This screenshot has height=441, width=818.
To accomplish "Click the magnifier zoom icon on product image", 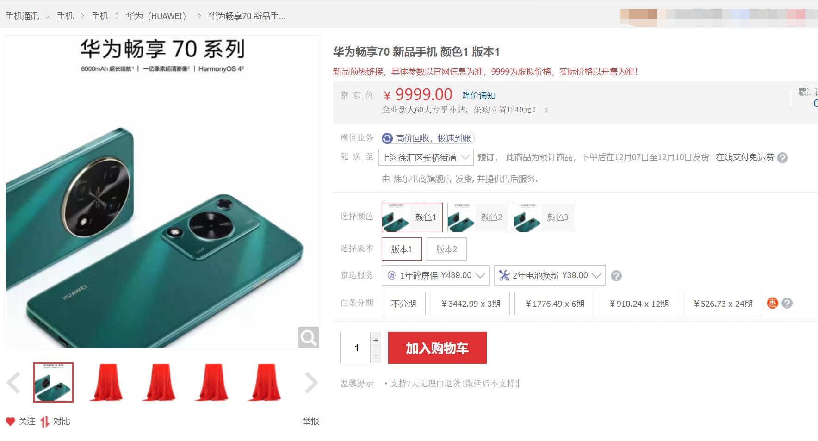I will [x=308, y=337].
